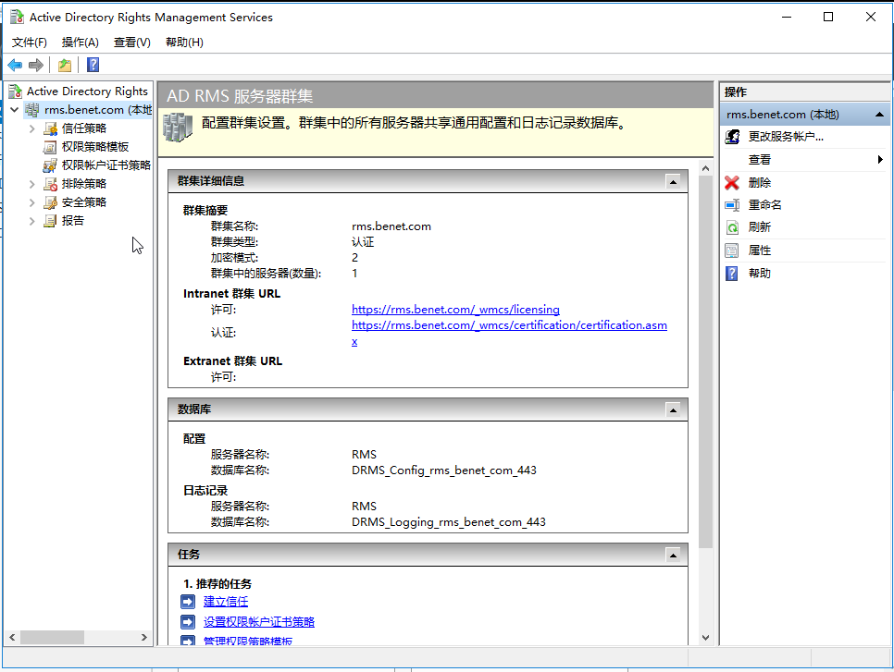
Task: Click the 管理权限策略模板 task link
Action: (x=247, y=641)
